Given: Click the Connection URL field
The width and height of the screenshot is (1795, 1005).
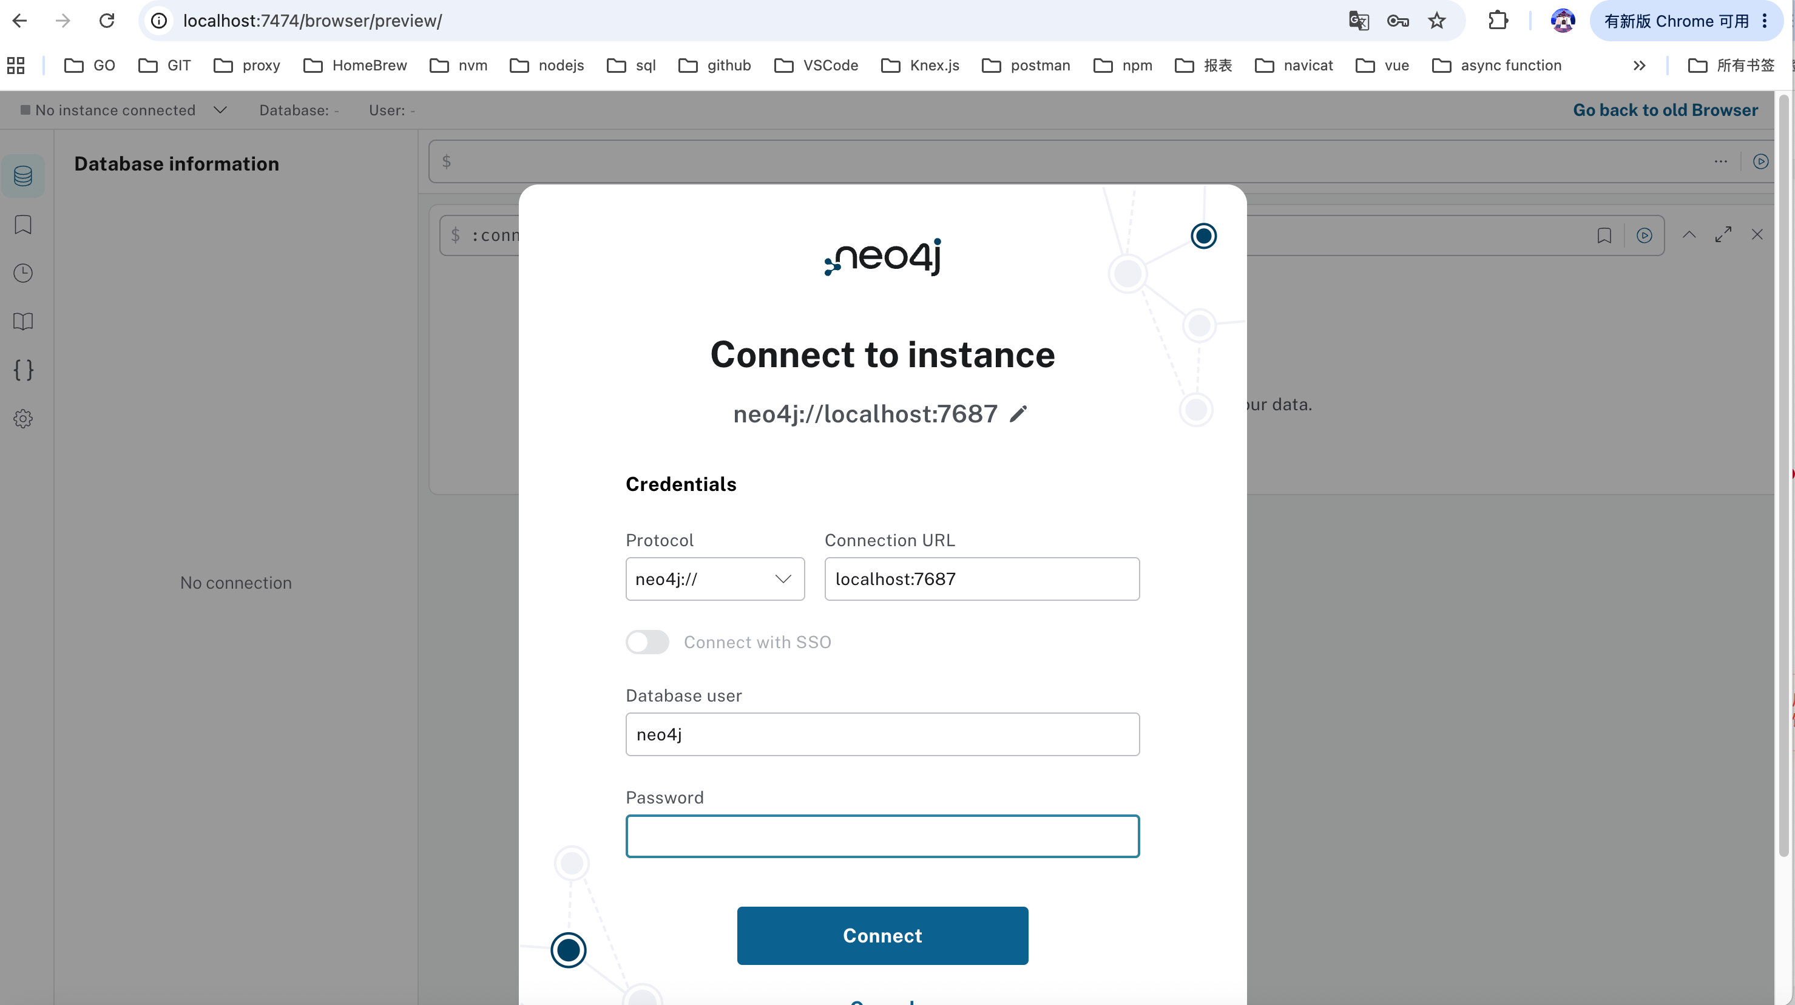Looking at the screenshot, I should 982,579.
